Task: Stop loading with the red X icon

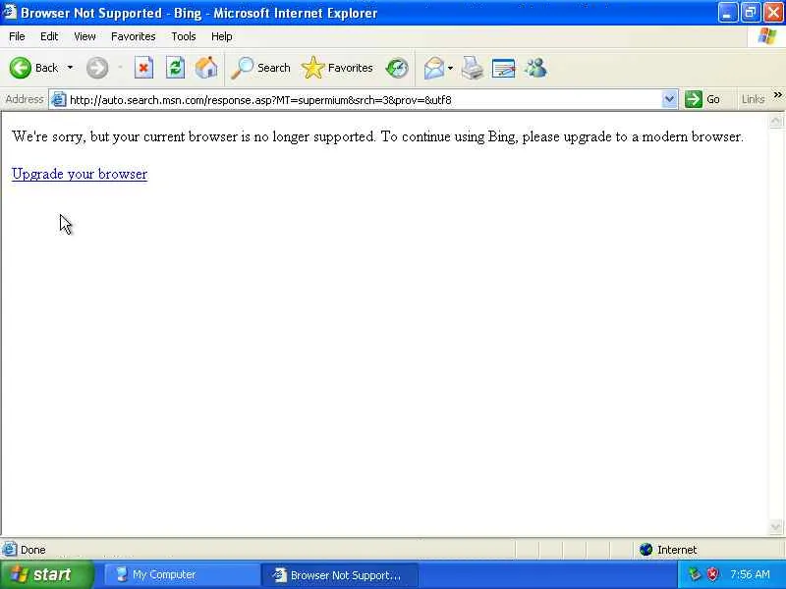Action: pyautogui.click(x=143, y=68)
